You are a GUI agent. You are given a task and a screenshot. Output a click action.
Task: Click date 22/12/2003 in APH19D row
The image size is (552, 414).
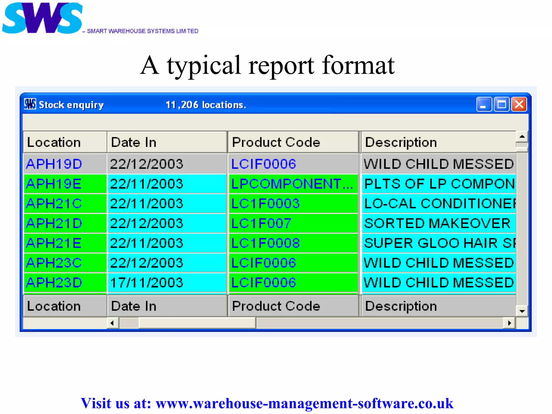[167, 164]
